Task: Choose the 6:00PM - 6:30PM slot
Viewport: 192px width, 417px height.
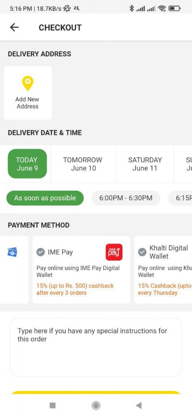Action: coord(126,198)
